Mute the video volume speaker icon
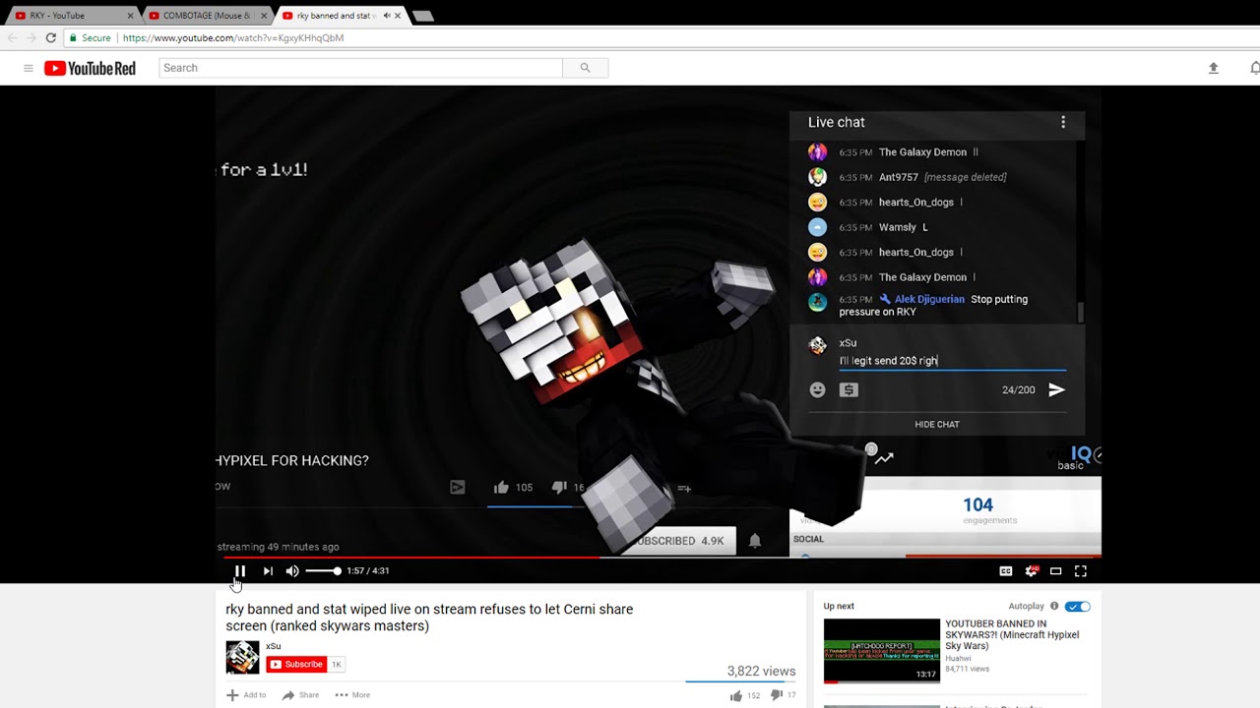 [292, 571]
